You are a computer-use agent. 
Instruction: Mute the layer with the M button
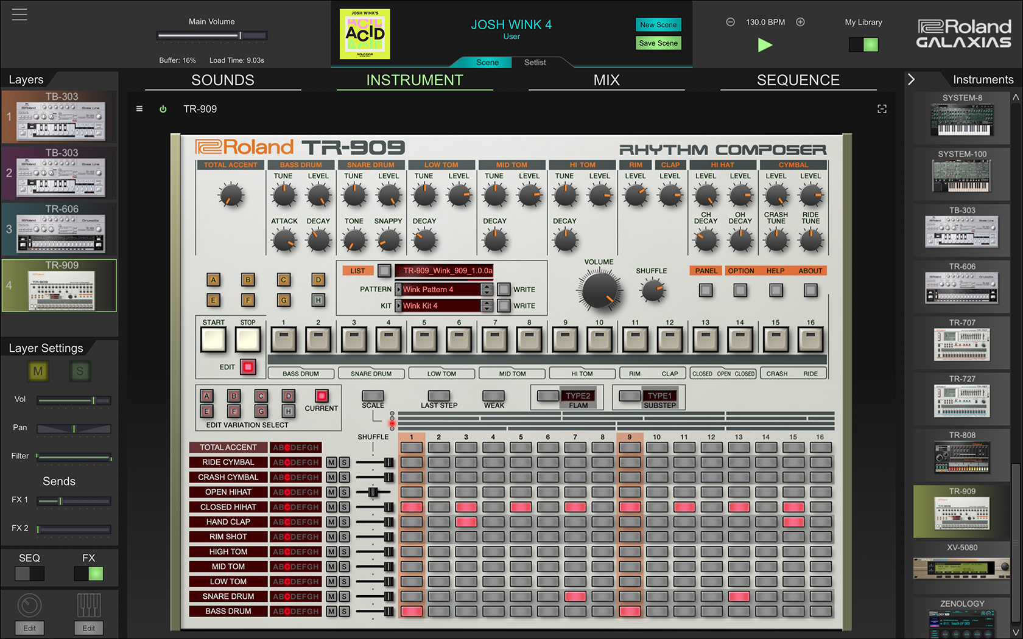coord(38,371)
